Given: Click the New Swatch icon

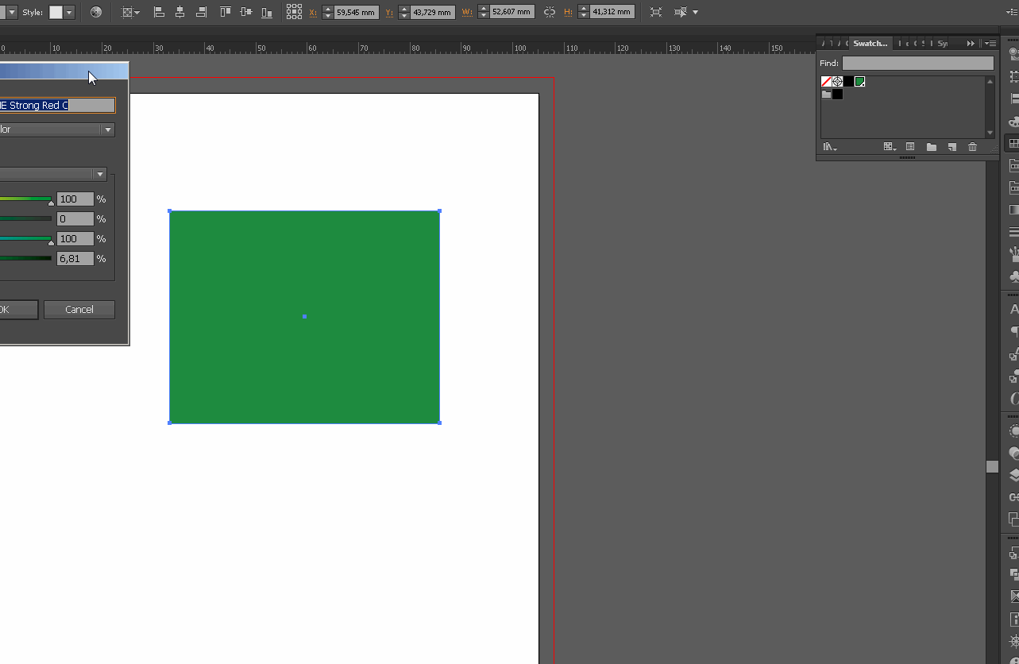Looking at the screenshot, I should (x=951, y=147).
